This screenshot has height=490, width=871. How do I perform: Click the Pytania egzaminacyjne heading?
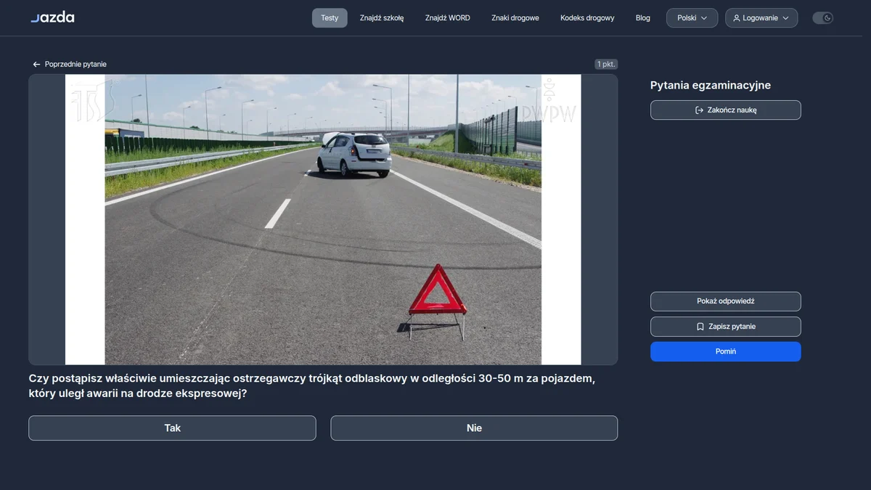coord(711,86)
